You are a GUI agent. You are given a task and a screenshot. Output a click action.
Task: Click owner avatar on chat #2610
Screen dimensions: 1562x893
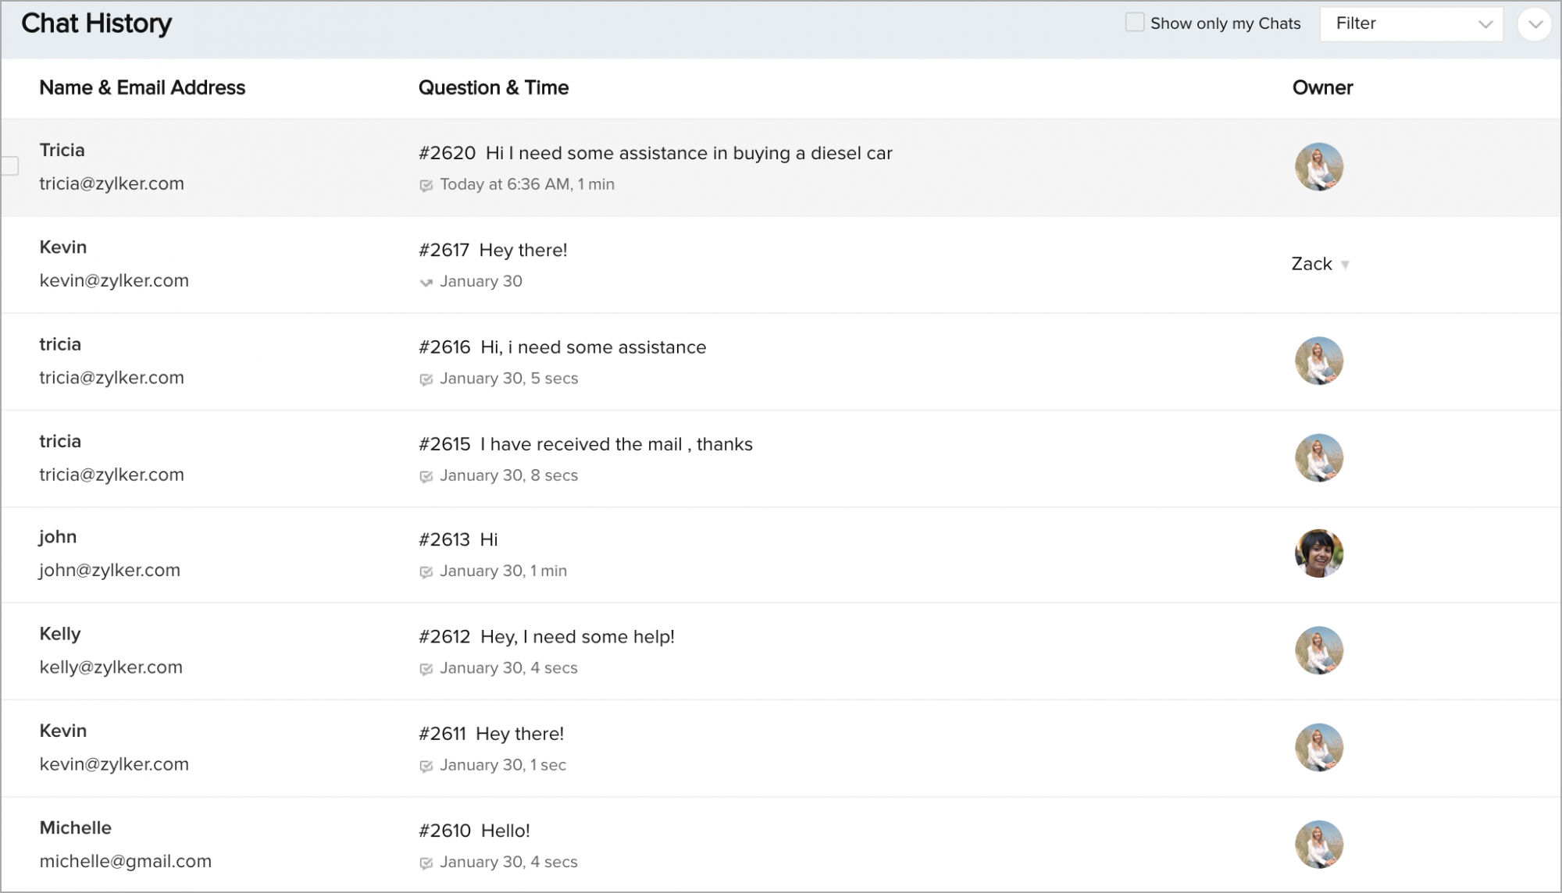pyautogui.click(x=1318, y=844)
